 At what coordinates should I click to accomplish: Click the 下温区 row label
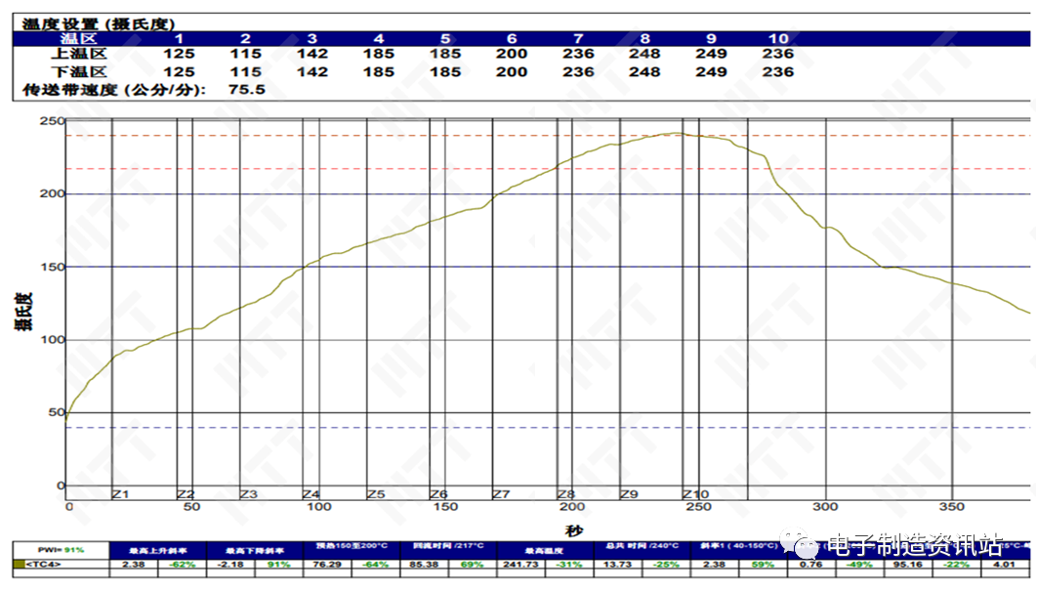[78, 72]
